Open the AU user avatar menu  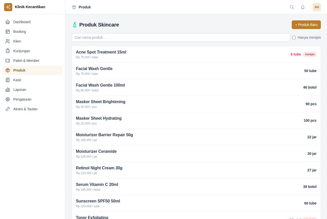tap(317, 7)
